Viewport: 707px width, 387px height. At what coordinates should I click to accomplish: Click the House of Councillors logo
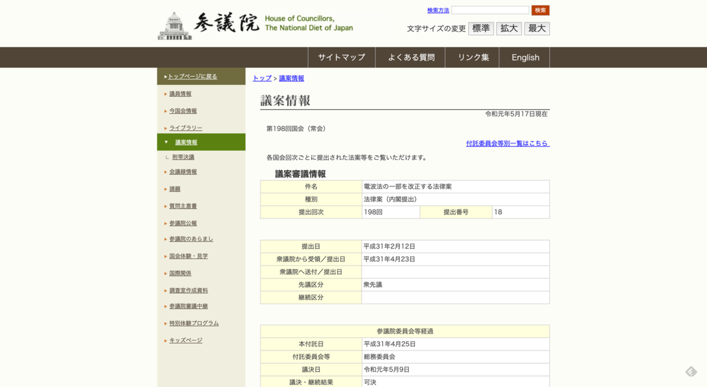click(255, 25)
